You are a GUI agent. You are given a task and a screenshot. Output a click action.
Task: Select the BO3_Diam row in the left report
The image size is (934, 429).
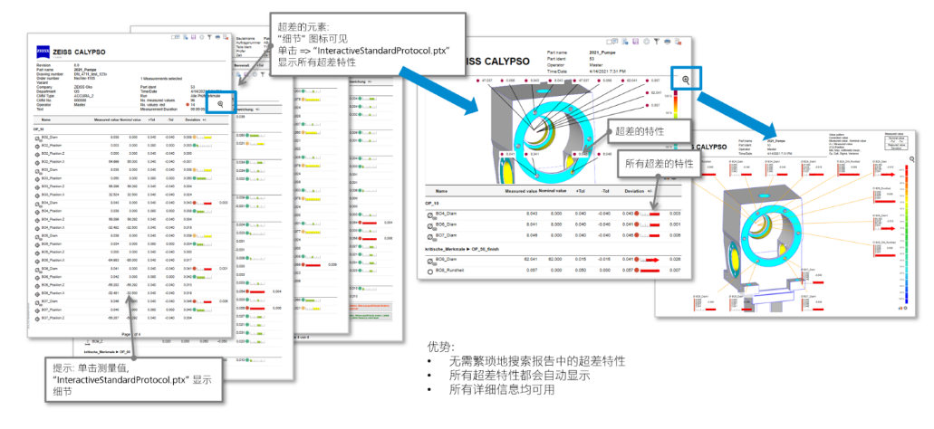(x=130, y=170)
